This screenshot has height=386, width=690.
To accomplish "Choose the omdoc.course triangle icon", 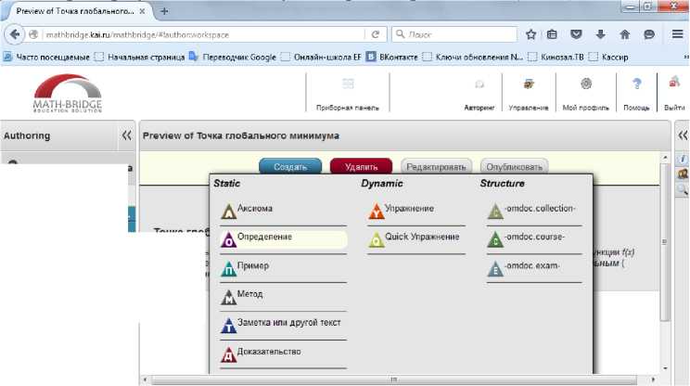I will [x=495, y=240].
